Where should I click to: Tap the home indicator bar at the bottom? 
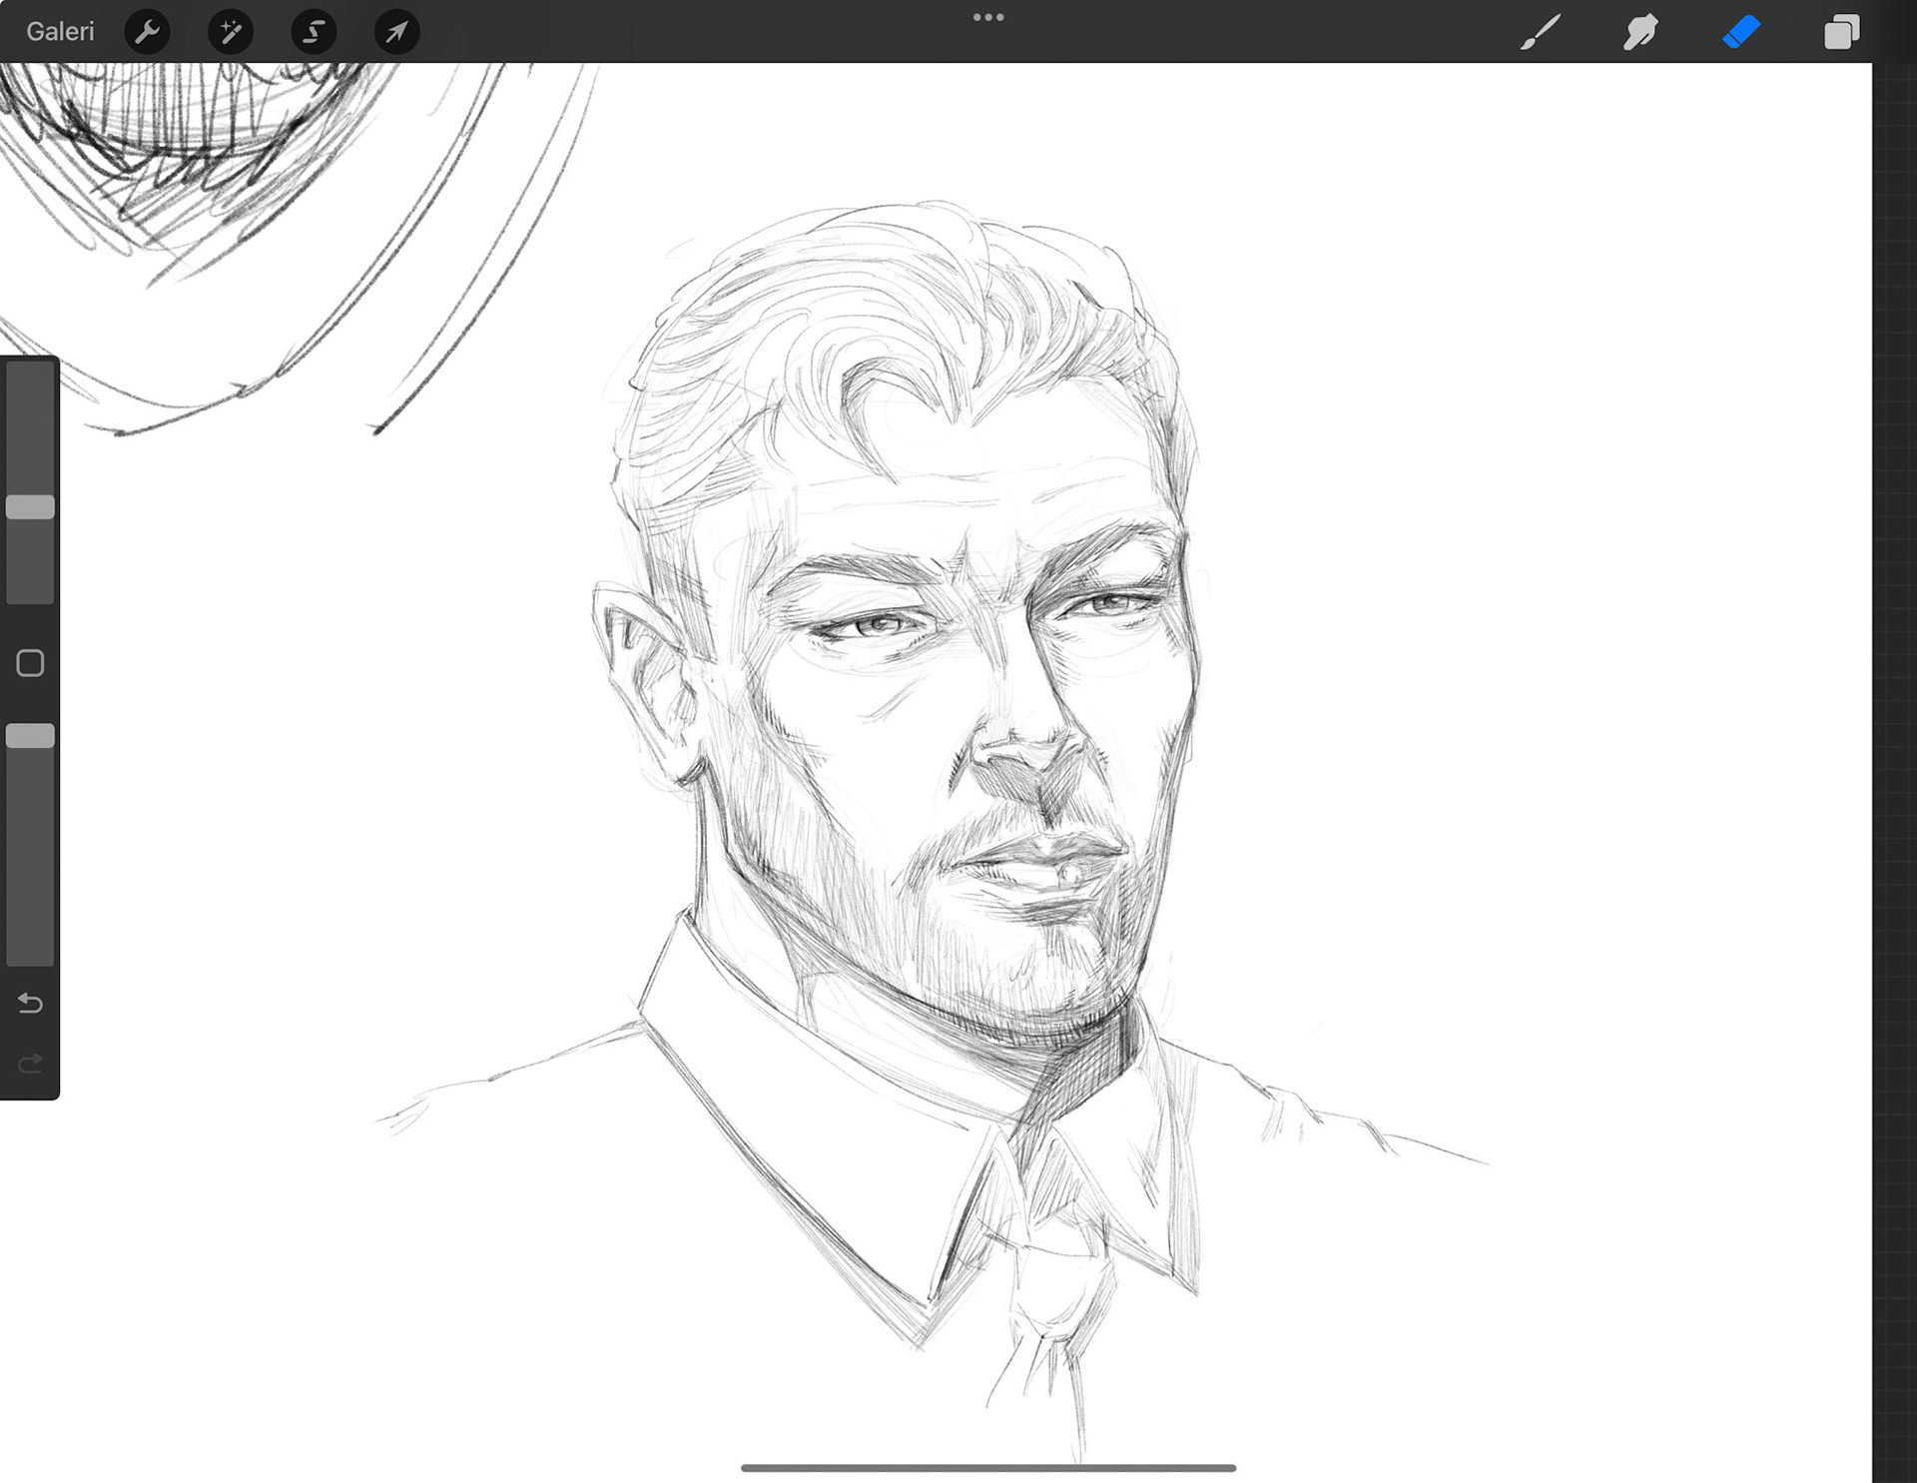[x=987, y=1468]
